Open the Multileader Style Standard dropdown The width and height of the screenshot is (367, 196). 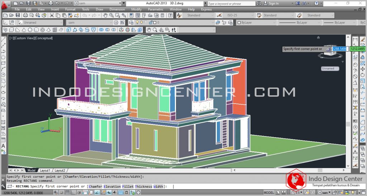(318, 15)
